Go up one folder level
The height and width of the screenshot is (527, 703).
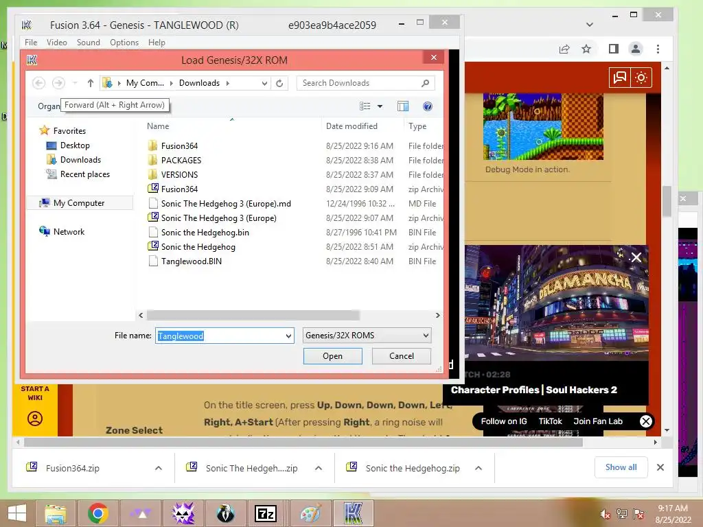(x=91, y=83)
